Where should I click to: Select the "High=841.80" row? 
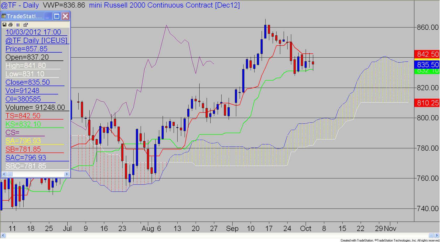[33, 65]
